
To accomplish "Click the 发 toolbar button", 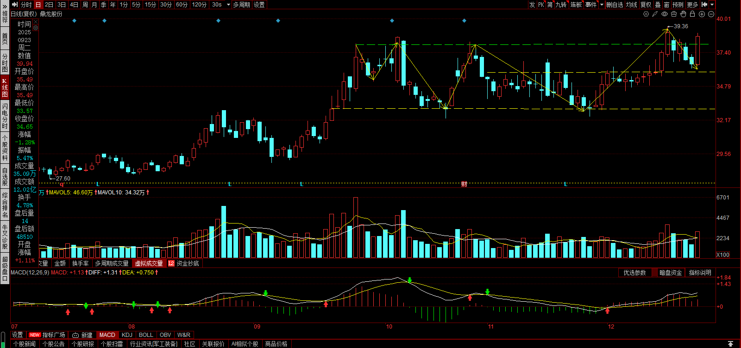I will (x=532, y=5).
